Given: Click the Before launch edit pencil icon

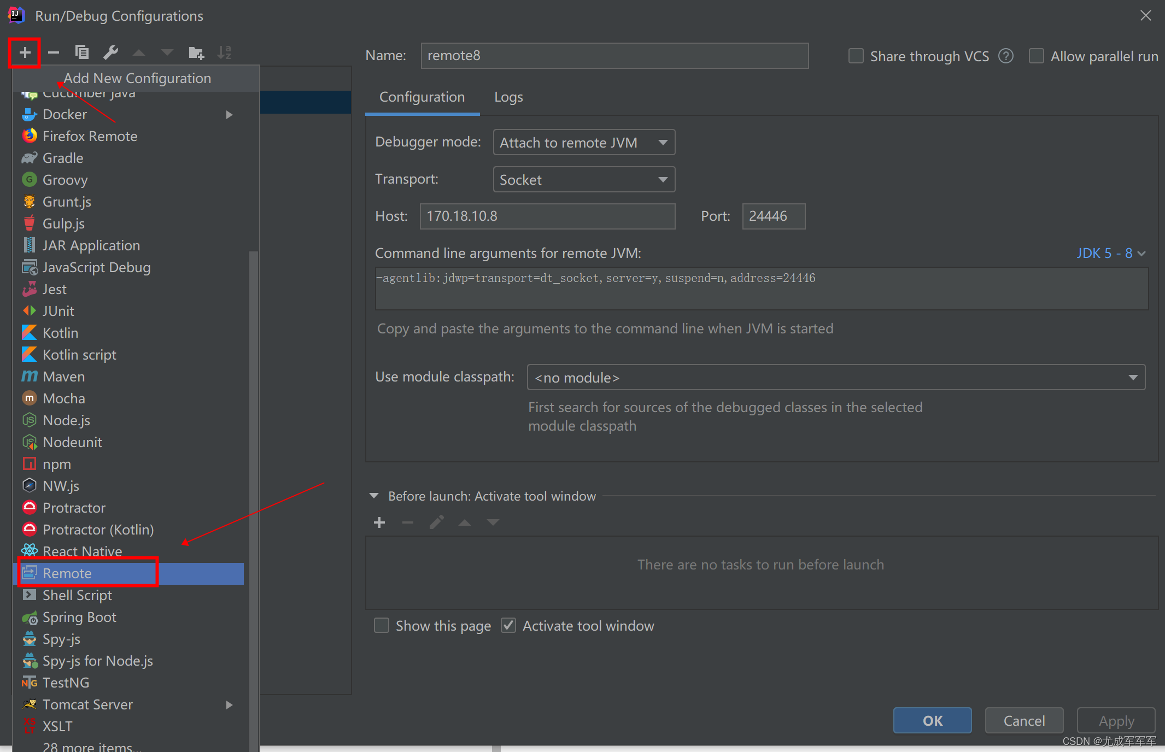Looking at the screenshot, I should point(436,523).
